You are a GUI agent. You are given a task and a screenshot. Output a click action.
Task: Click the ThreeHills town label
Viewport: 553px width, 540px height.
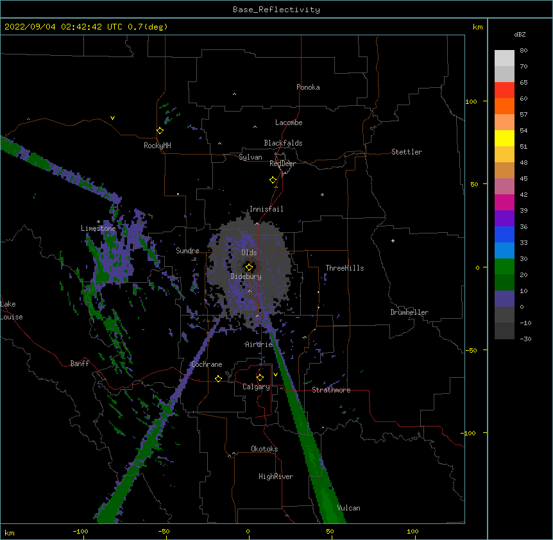tap(345, 268)
